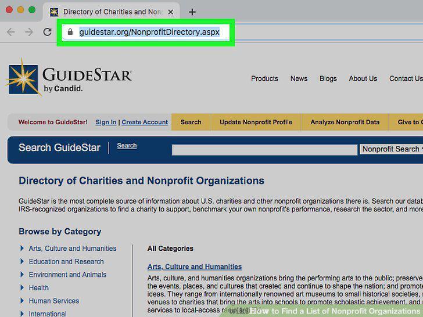Click the gold Search tab
This screenshot has height=317, width=423.
coord(191,122)
